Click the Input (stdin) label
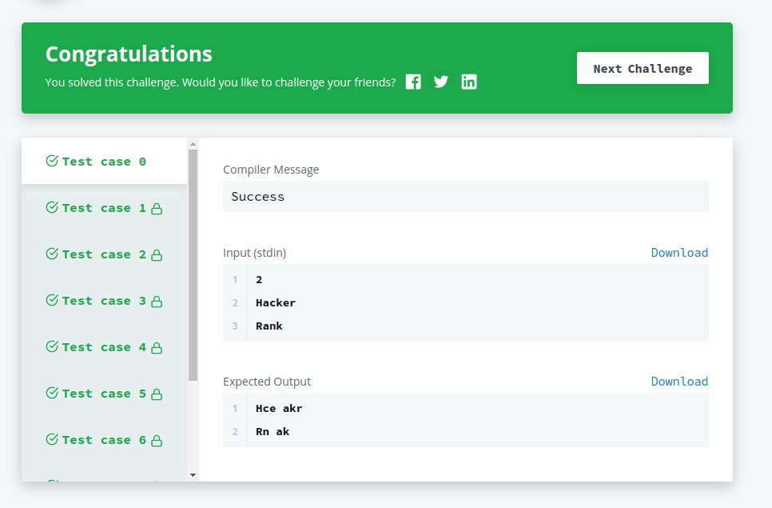Image resolution: width=772 pixels, height=508 pixels. pos(255,253)
